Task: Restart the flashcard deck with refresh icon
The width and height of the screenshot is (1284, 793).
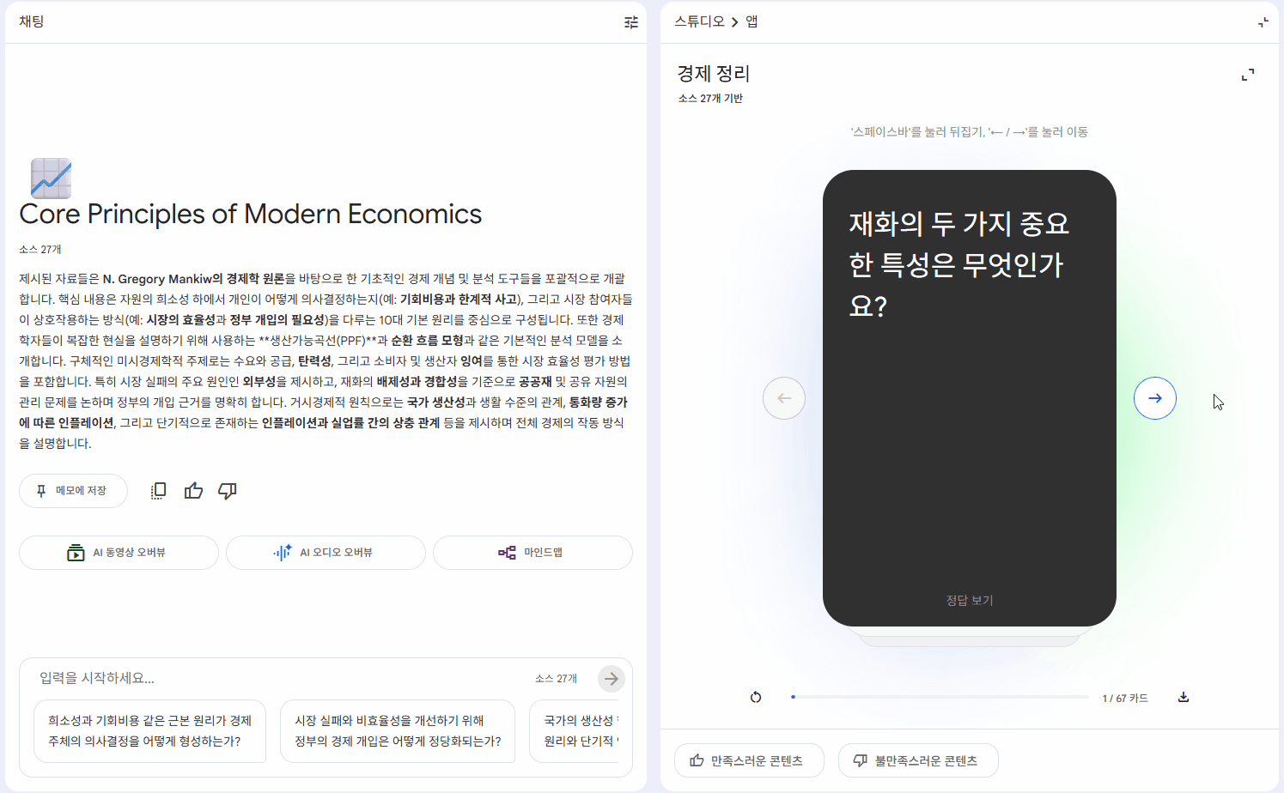Action: [x=756, y=697]
